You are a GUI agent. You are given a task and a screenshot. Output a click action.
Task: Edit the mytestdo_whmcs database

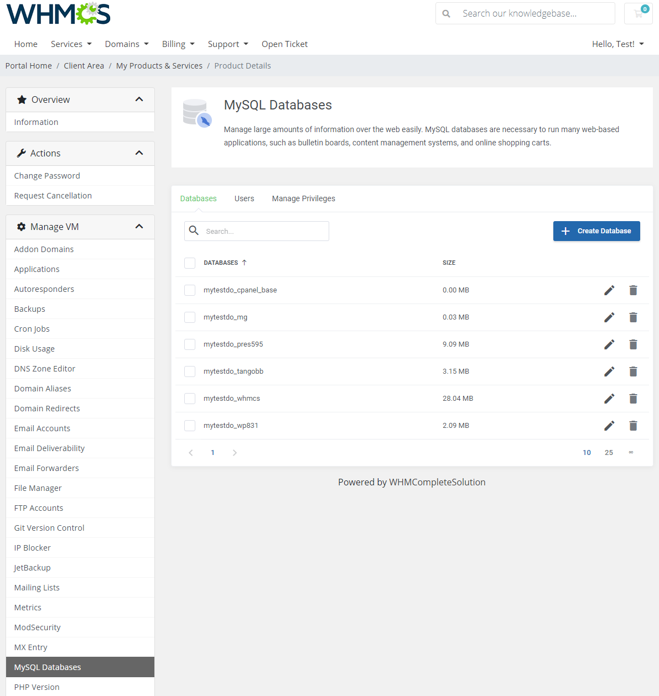pos(609,399)
